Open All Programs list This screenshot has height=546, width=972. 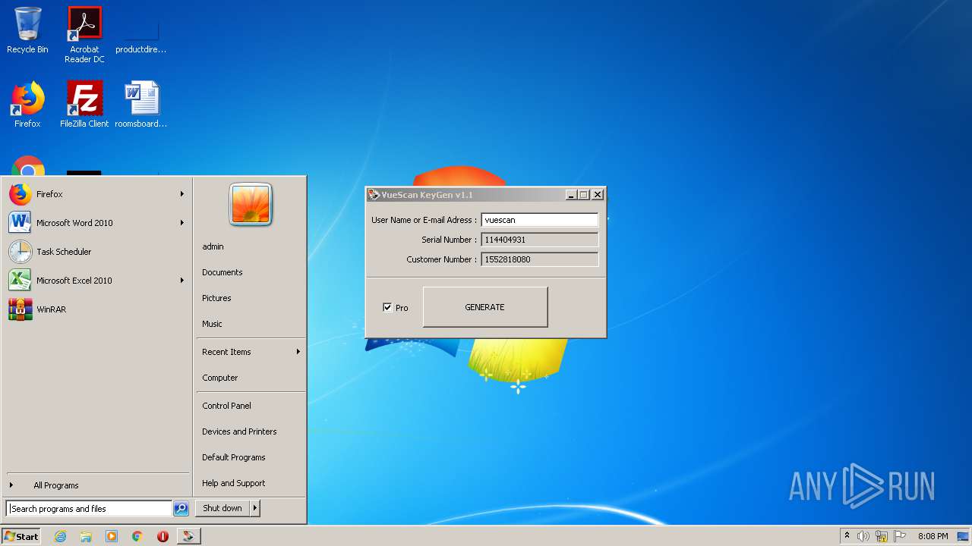click(56, 485)
